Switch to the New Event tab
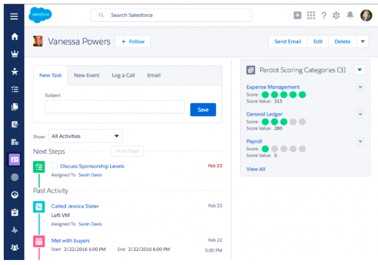This screenshot has width=378, height=265. pyautogui.click(x=87, y=75)
